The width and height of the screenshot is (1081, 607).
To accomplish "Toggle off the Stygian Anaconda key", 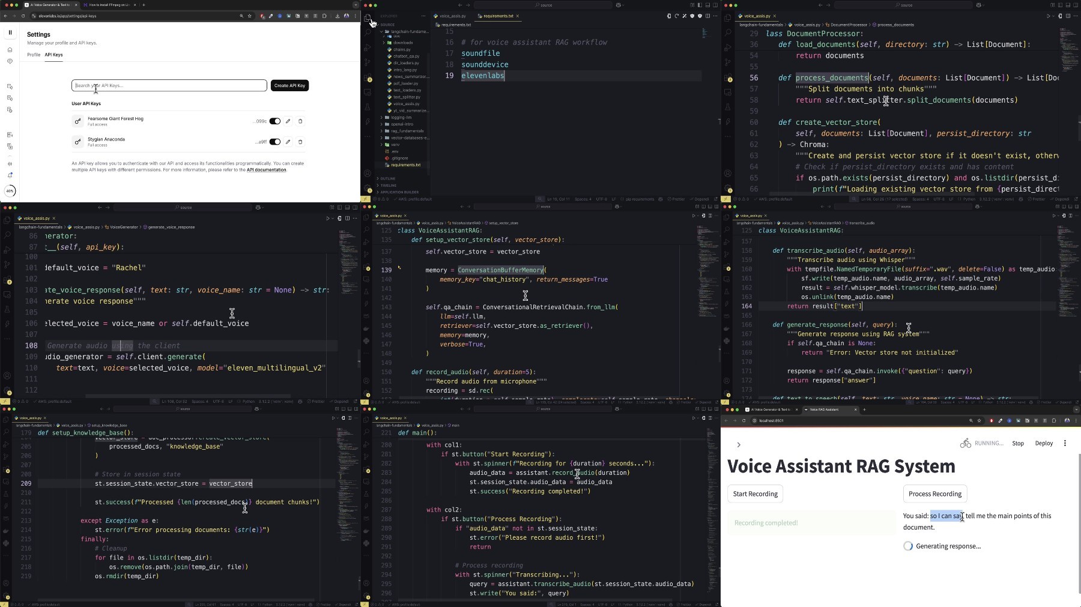I will click(x=275, y=142).
